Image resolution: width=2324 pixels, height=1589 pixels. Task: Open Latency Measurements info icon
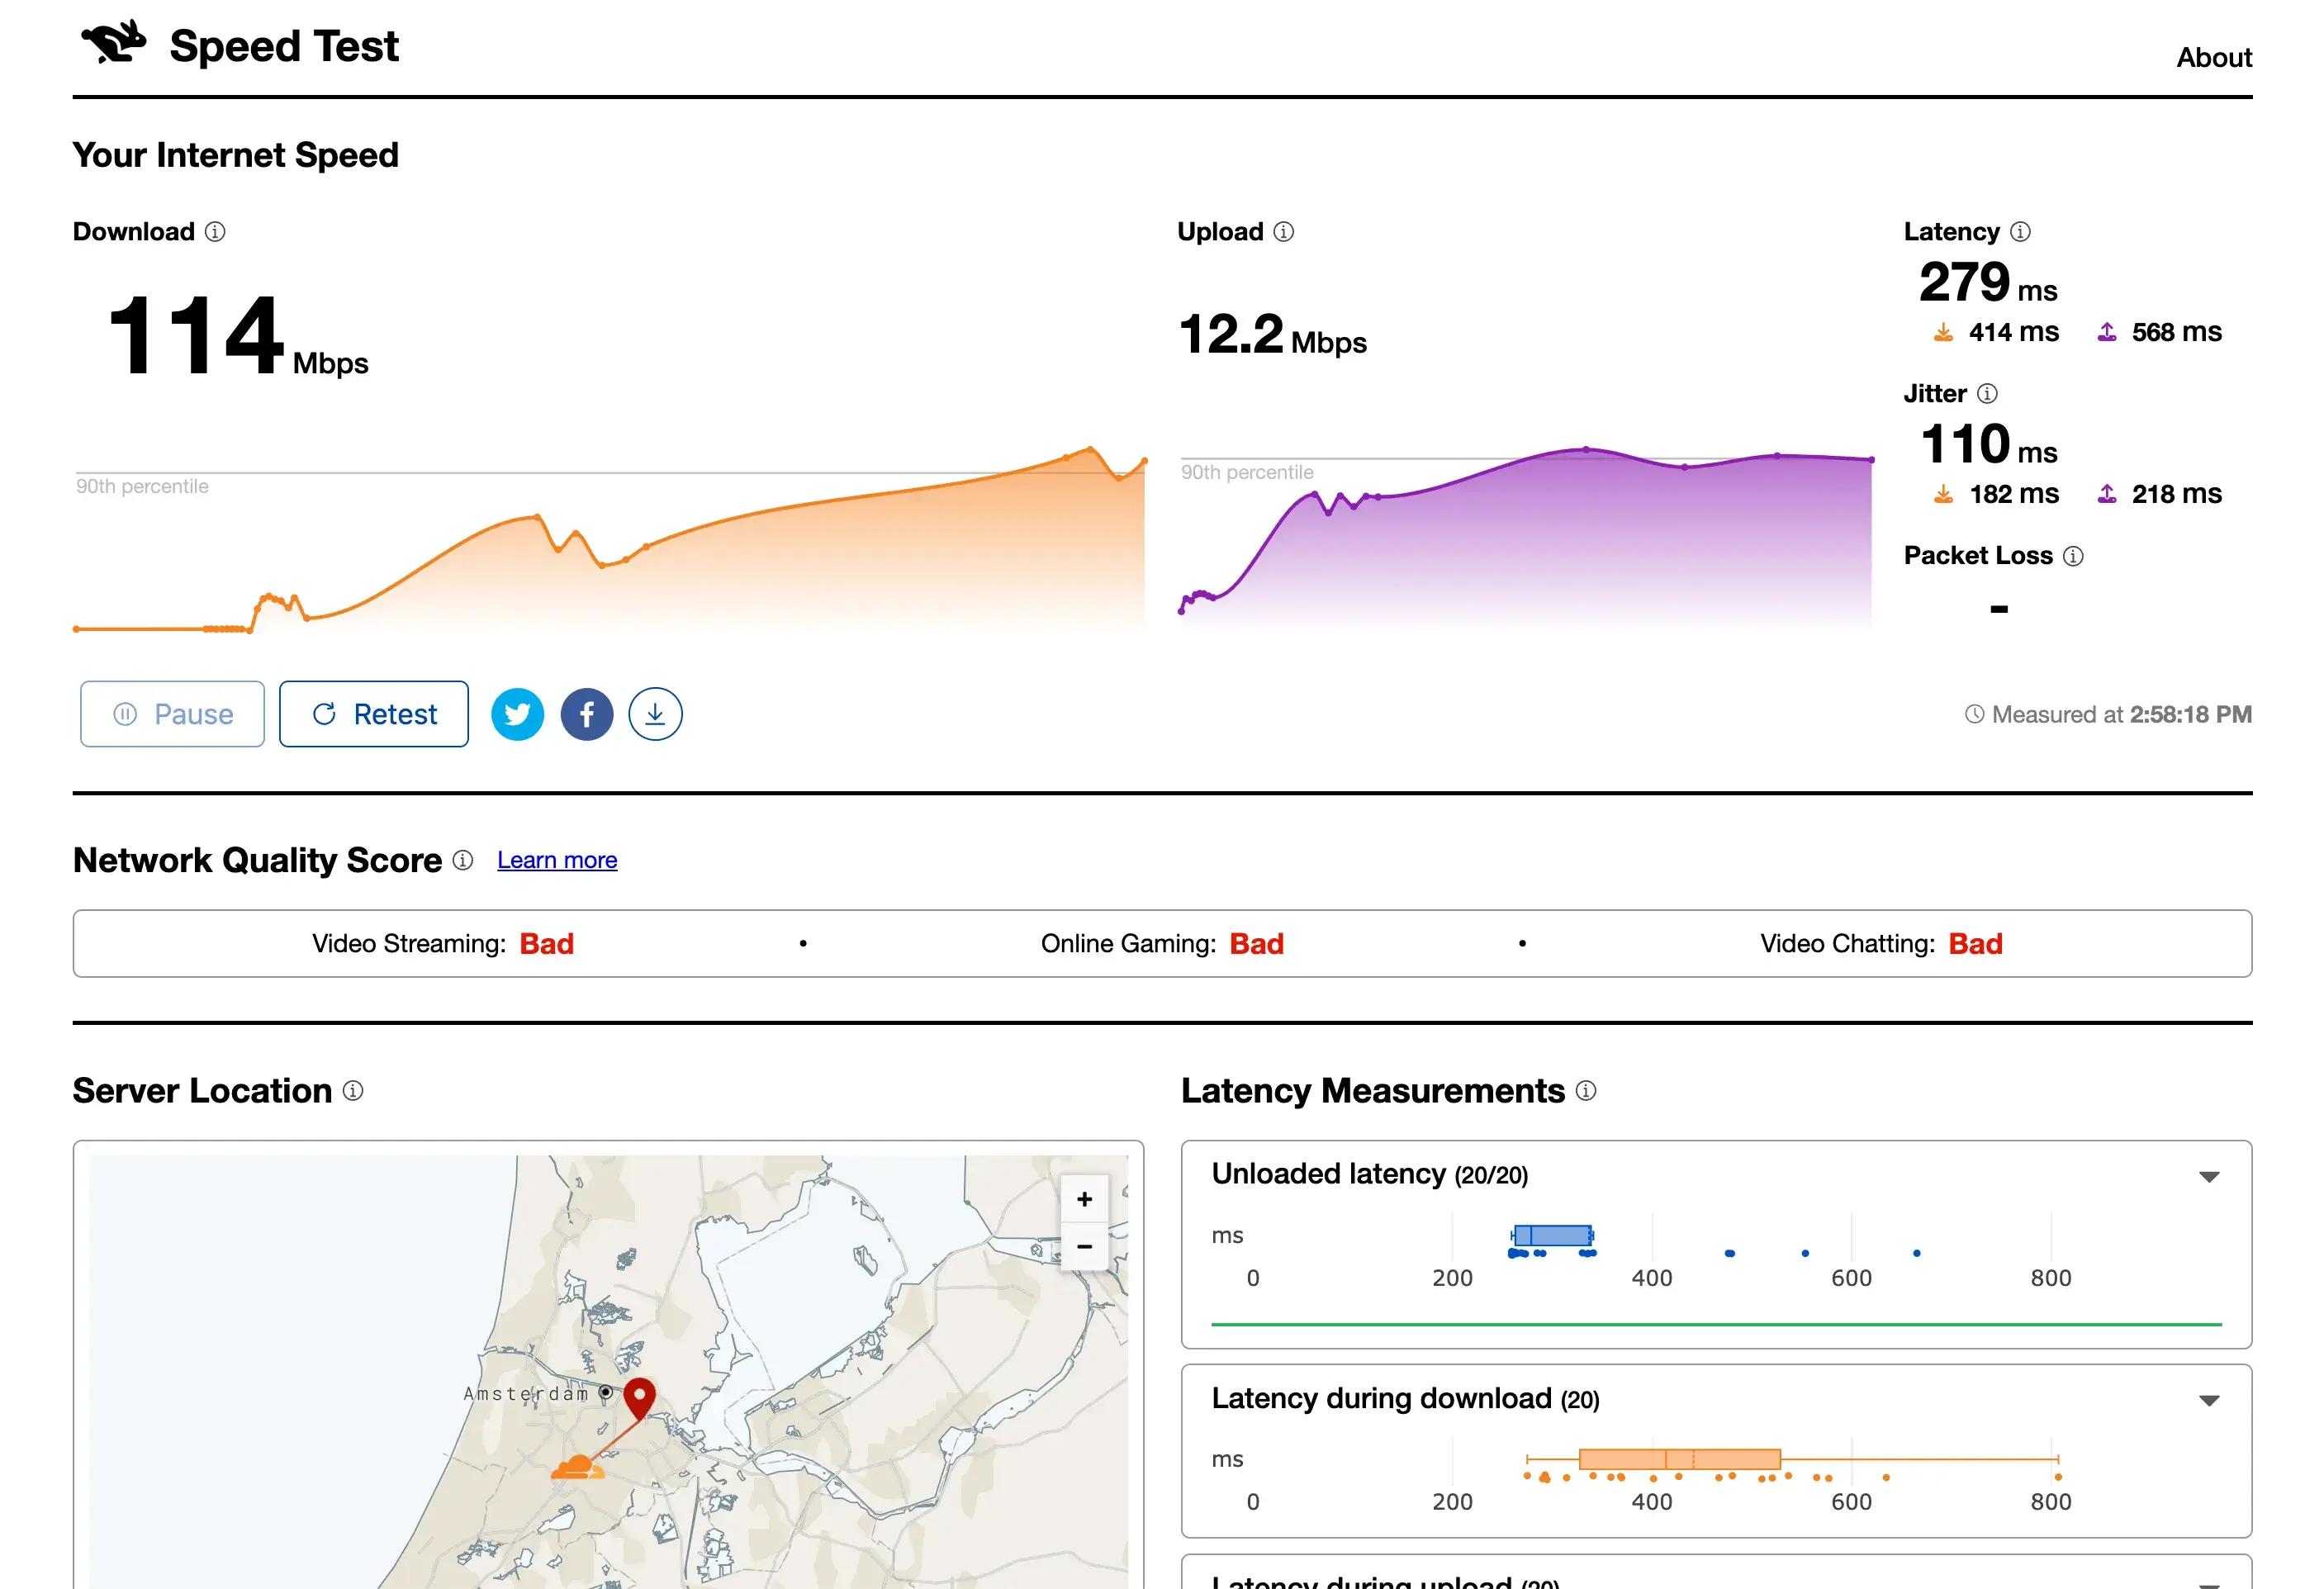pyautogui.click(x=1586, y=1091)
